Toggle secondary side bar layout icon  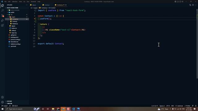point(180,2)
